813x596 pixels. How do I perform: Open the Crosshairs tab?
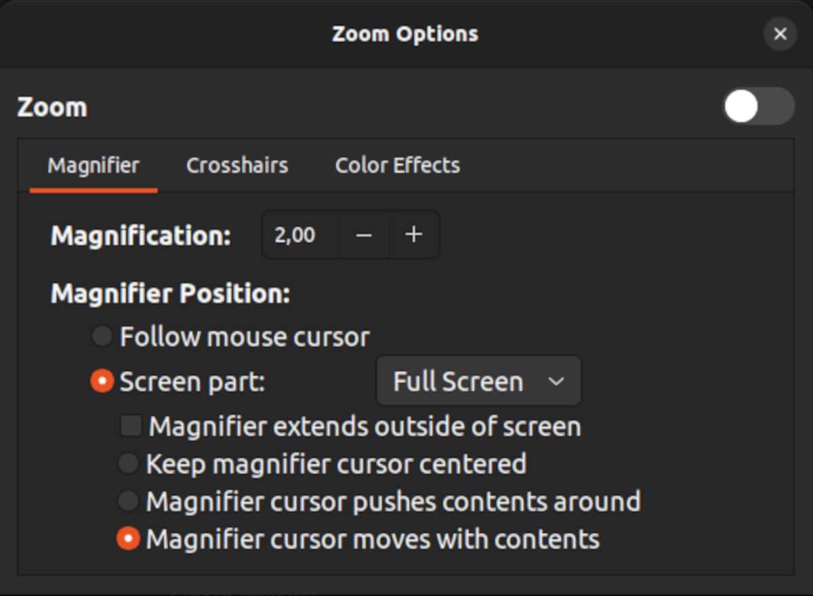[x=237, y=165]
